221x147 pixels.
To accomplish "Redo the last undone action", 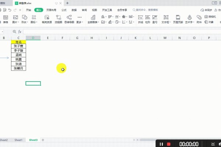I will pyautogui.click(x=15, y=10).
